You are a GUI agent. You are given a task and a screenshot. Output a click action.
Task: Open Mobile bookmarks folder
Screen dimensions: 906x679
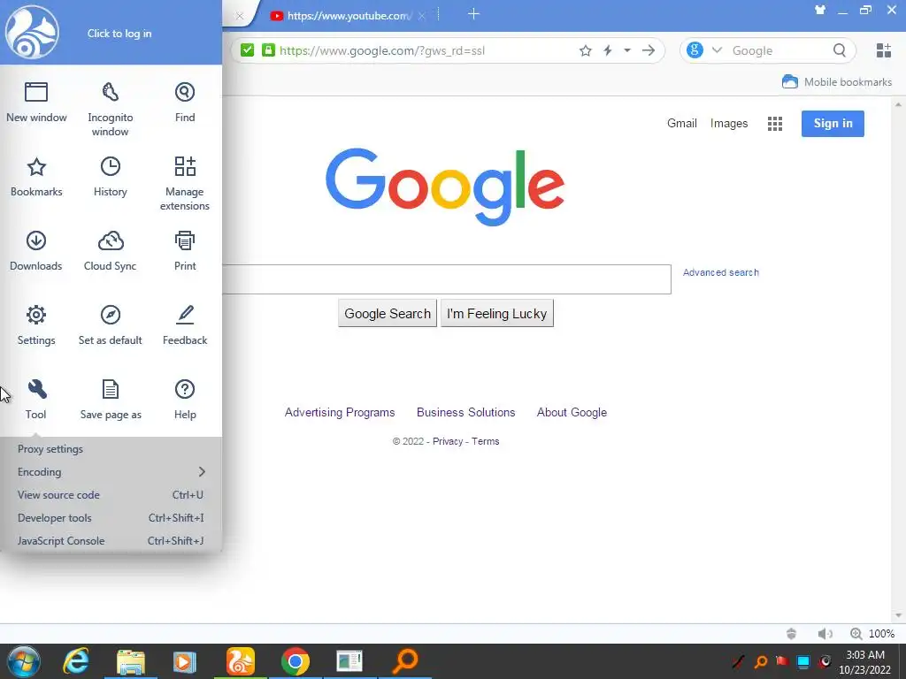click(837, 82)
